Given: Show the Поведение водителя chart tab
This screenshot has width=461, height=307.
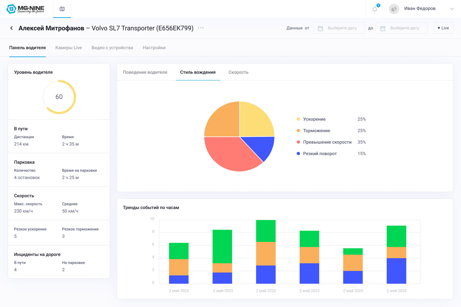Looking at the screenshot, I should click(145, 72).
